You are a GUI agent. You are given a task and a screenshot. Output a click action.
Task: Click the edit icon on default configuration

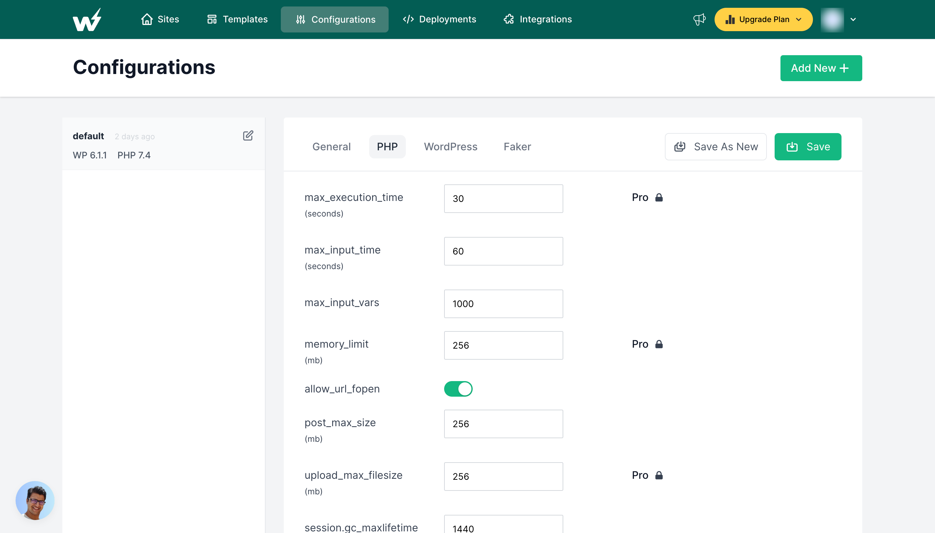click(x=248, y=136)
